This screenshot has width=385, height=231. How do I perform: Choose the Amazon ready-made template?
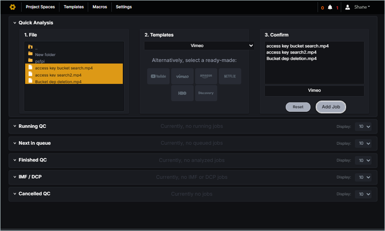coord(206,76)
